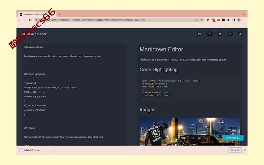Click the rendered JavaScript code block
Image resolution: width=264 pixels, height=165 pixels.
coord(189,90)
